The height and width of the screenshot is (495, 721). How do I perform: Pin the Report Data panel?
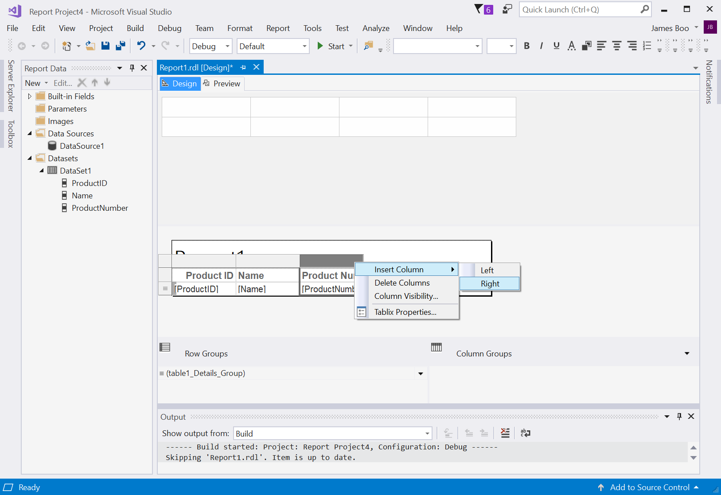coord(132,68)
